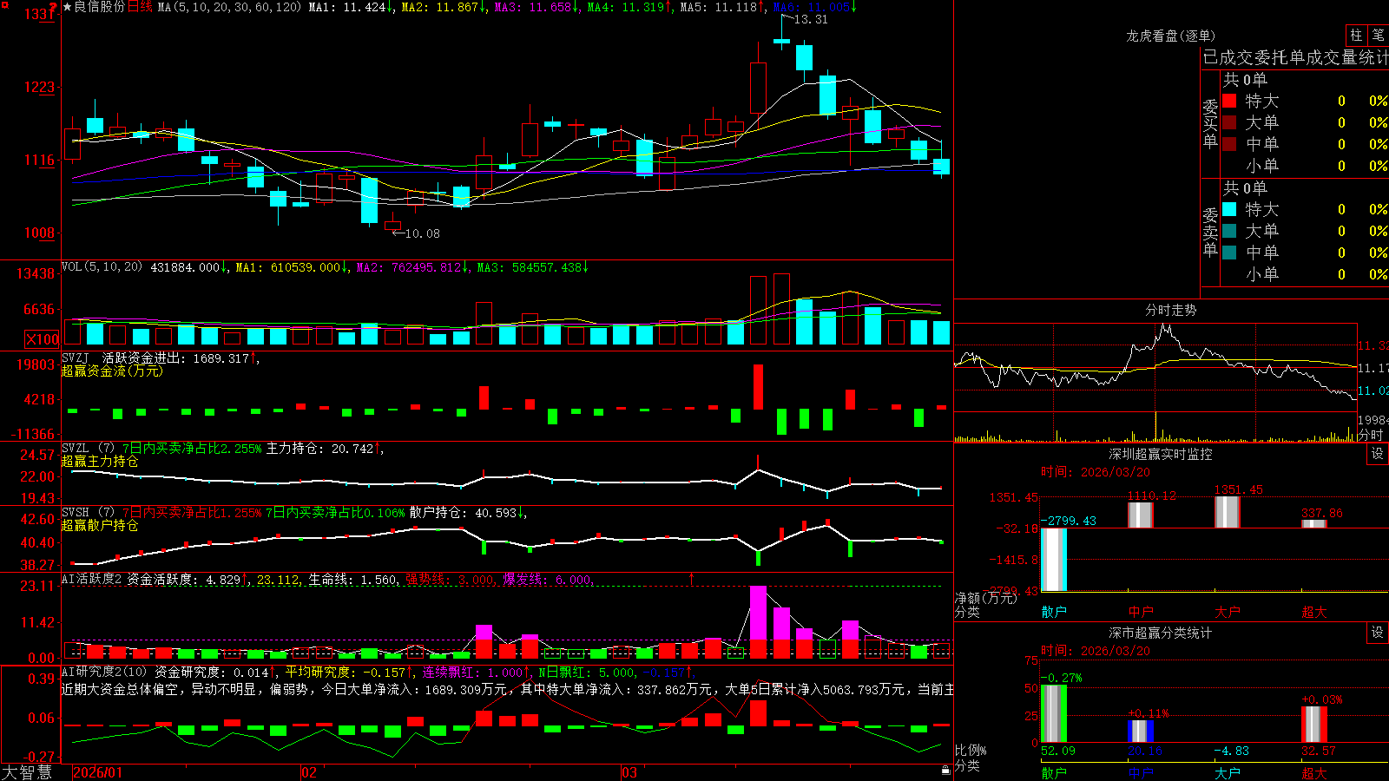Viewport: 1389px width, 781px height.
Task: Open 设 settings for 深市超赢分类统计
Action: coord(1378,633)
